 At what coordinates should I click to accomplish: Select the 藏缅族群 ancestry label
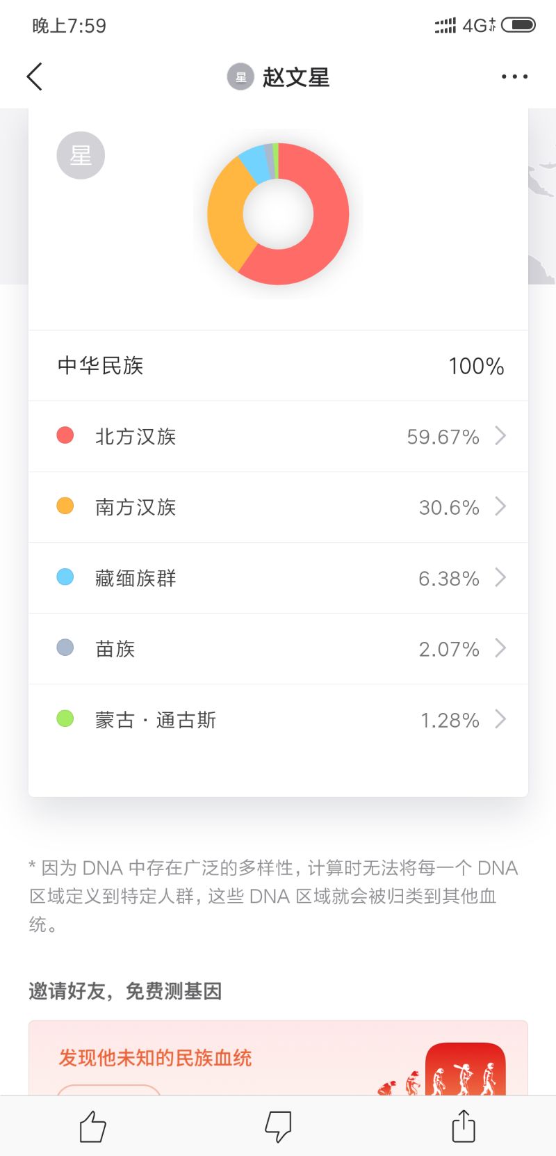pos(136,578)
